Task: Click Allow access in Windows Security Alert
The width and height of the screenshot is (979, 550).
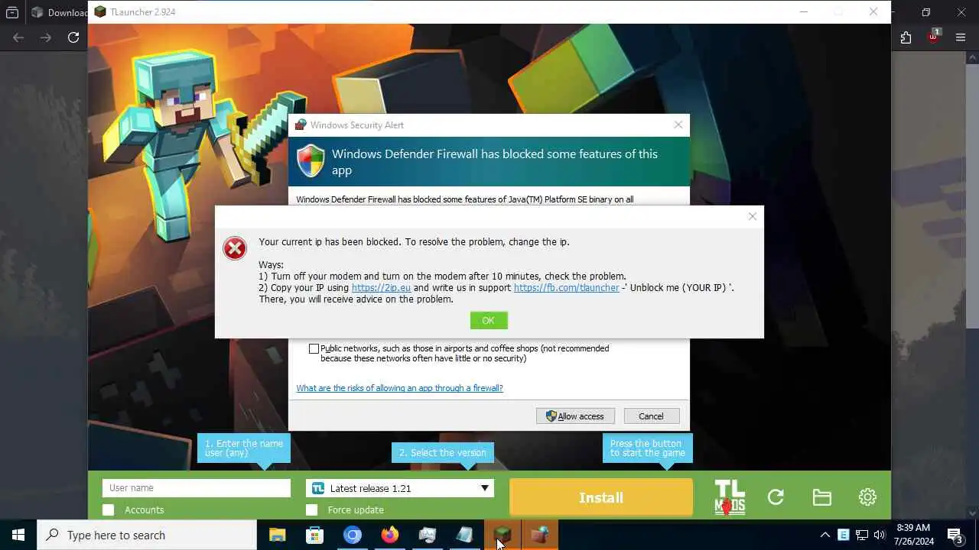Action: 575,416
